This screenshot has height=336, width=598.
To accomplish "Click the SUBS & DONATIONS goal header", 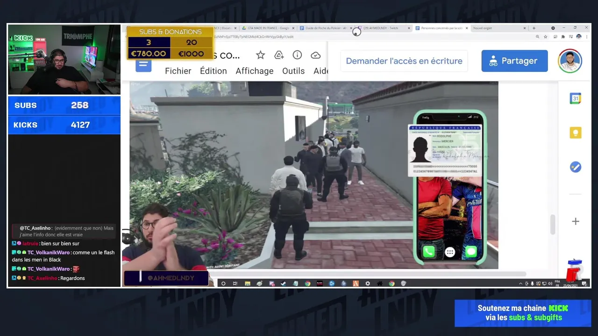I will (x=170, y=32).
